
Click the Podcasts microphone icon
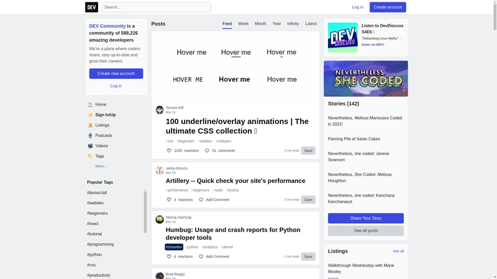click(90, 135)
